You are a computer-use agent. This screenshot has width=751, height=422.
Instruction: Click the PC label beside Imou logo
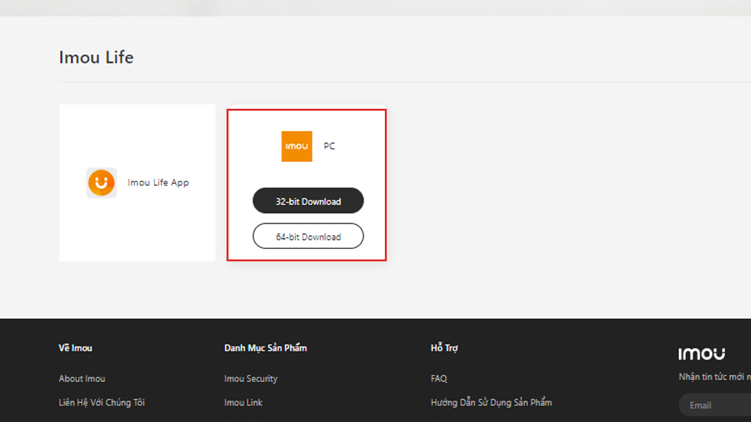[x=329, y=146]
